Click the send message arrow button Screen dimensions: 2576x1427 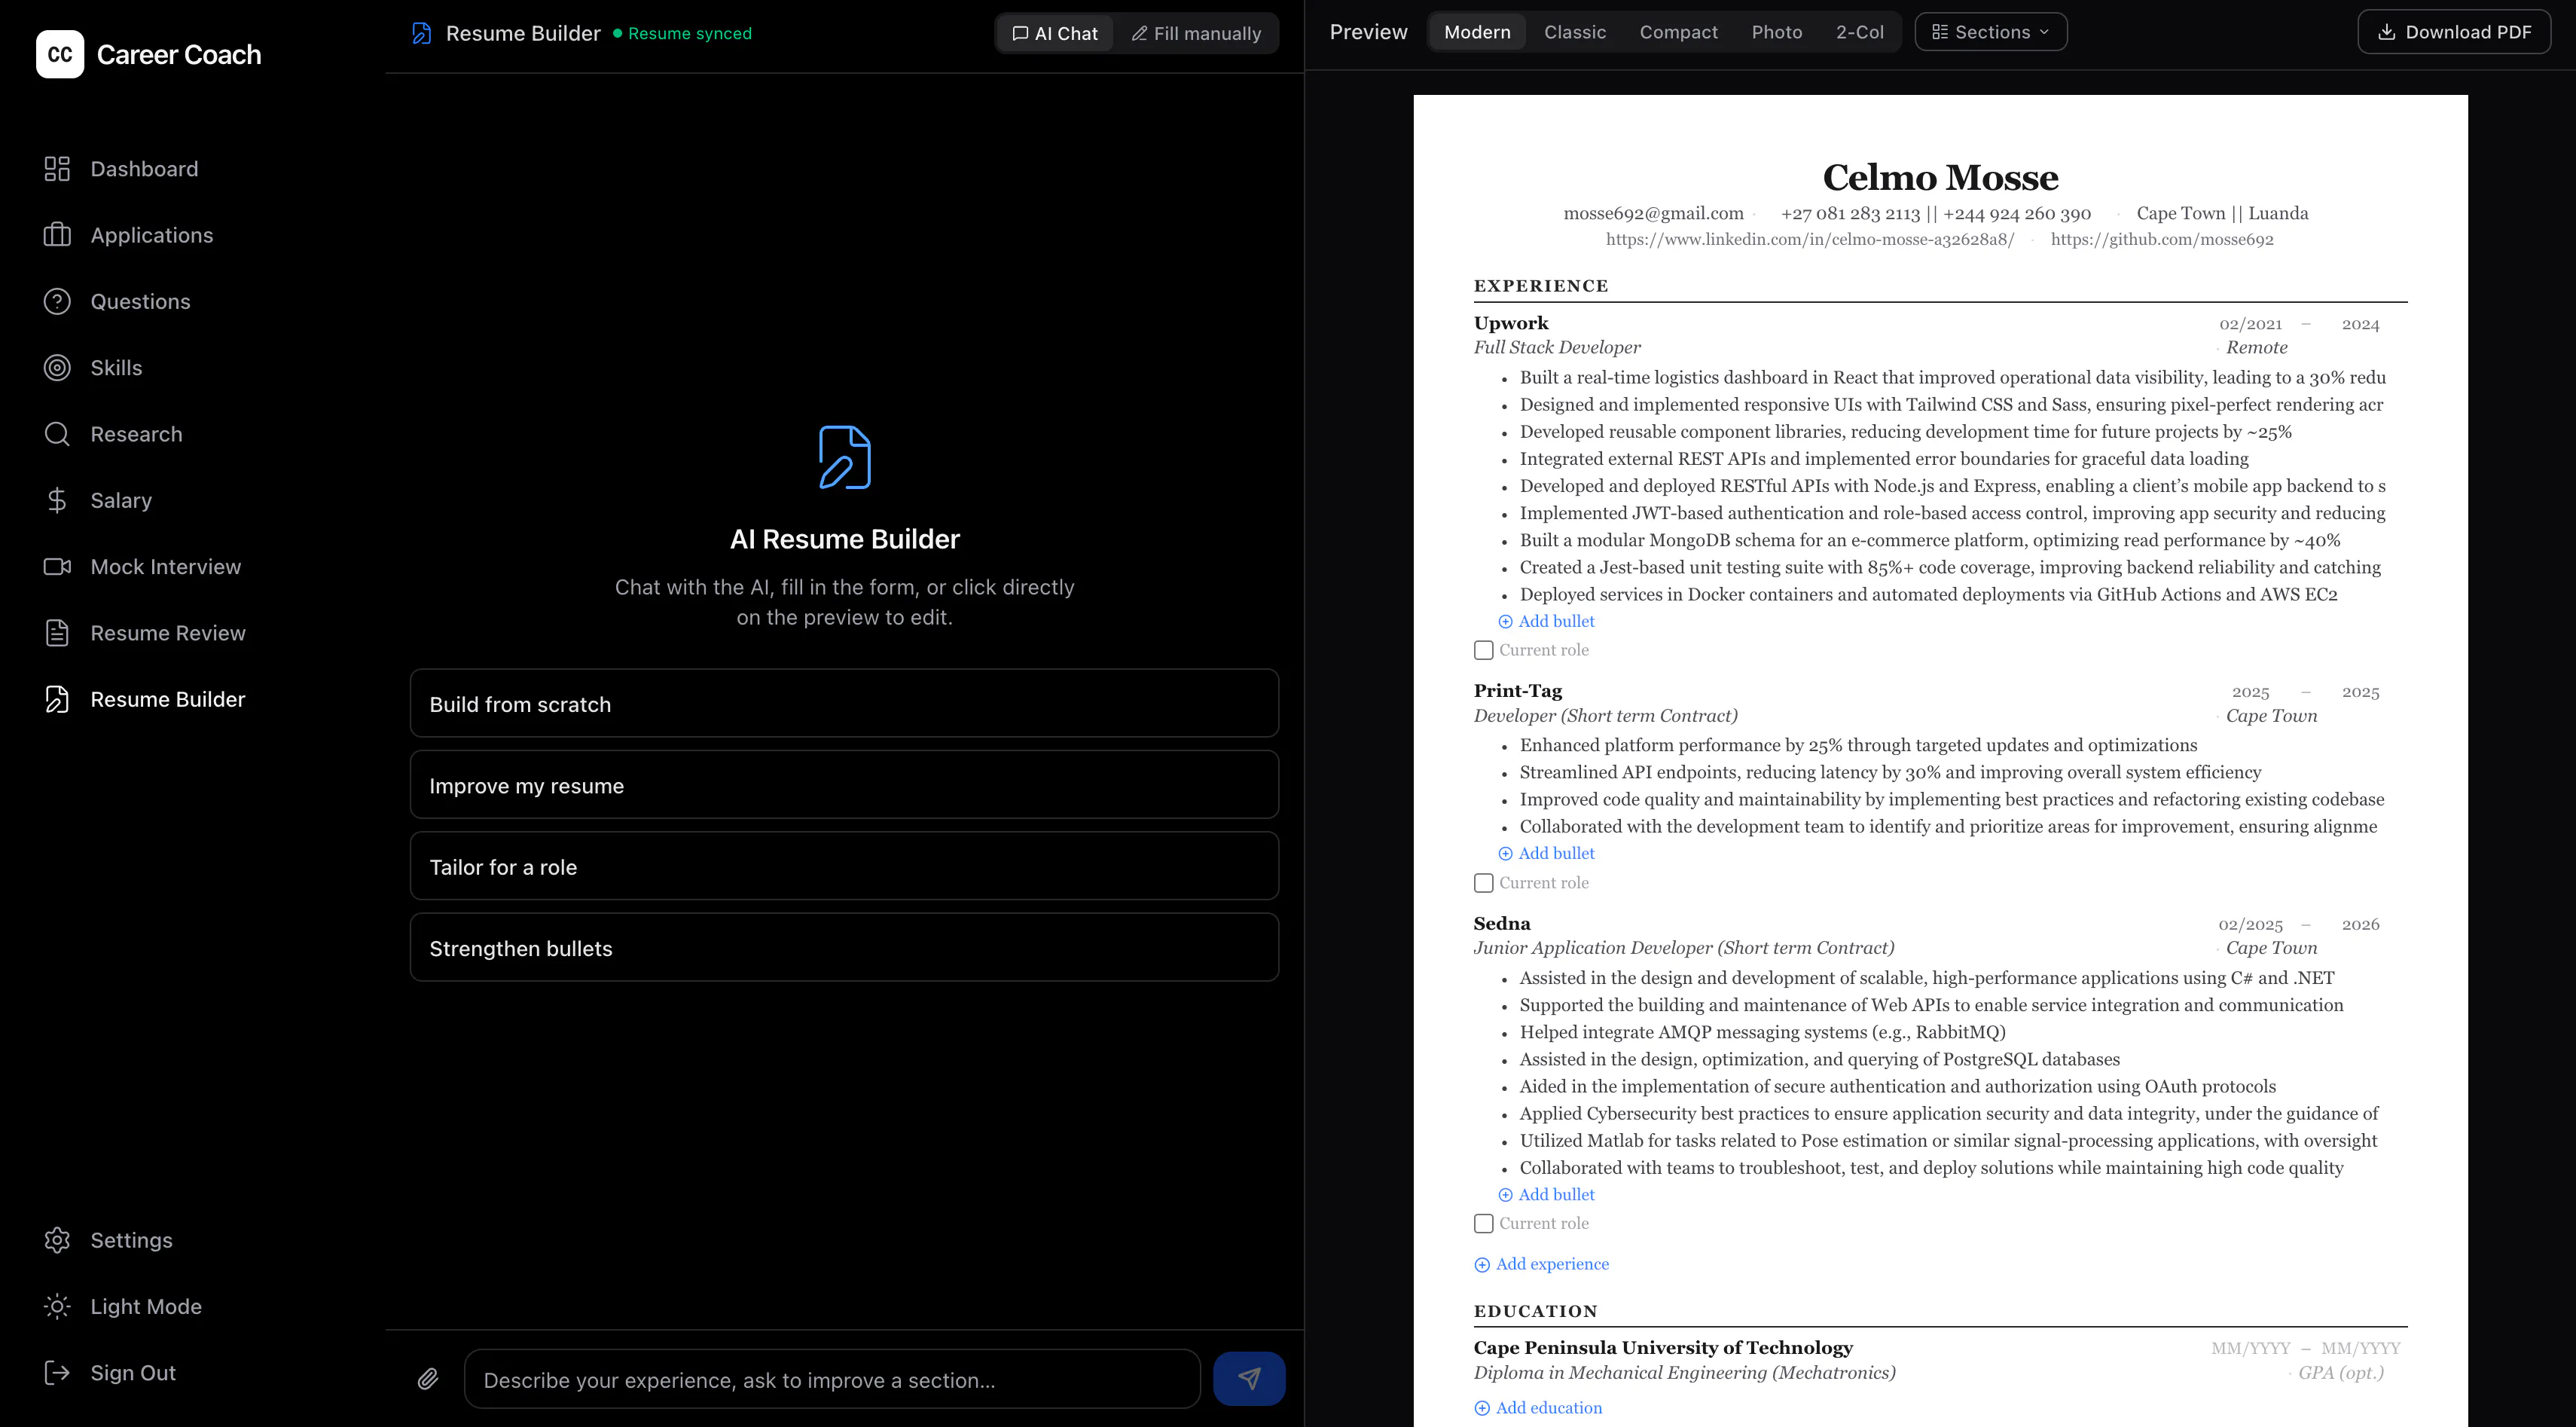[x=1249, y=1379]
